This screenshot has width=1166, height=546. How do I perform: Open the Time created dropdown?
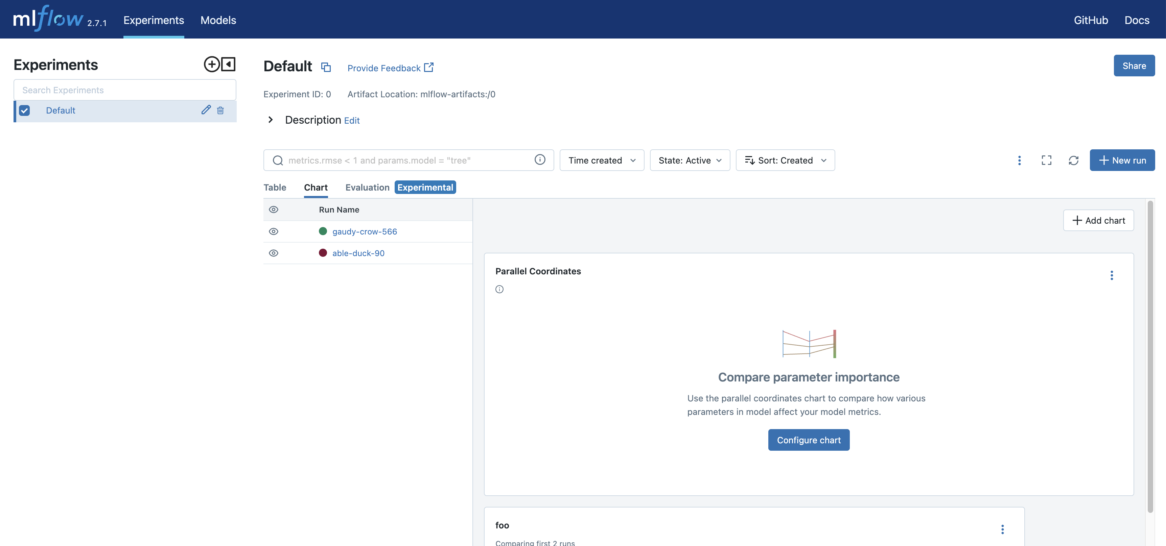(602, 160)
